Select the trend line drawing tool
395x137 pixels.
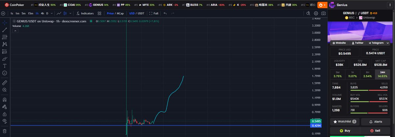pyautogui.click(x=5, y=30)
